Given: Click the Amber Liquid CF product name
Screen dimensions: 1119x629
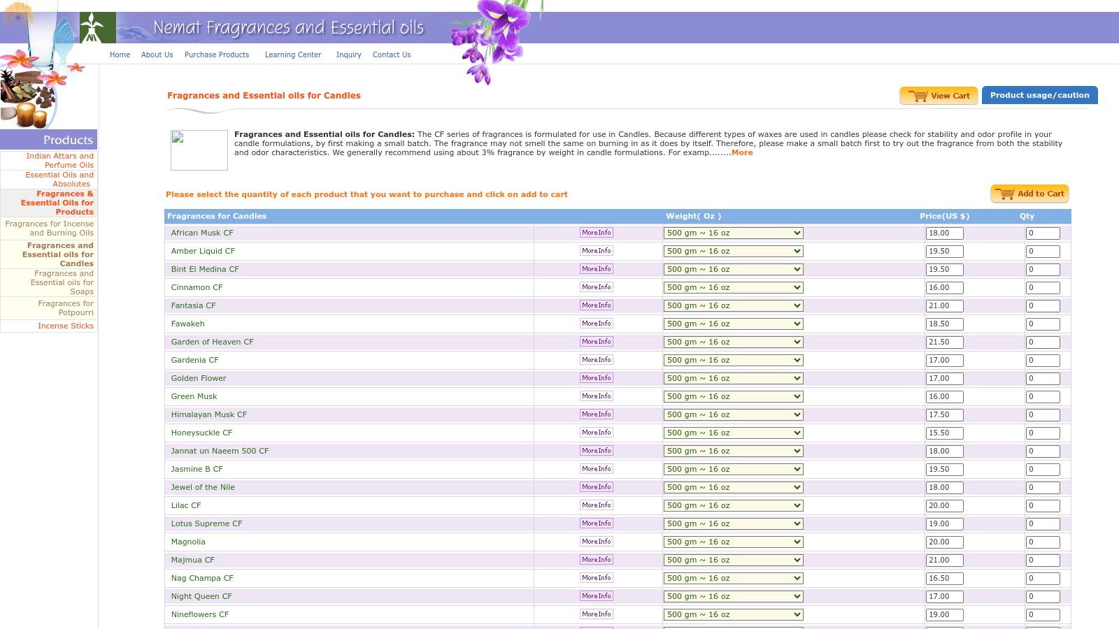Looking at the screenshot, I should [x=203, y=251].
